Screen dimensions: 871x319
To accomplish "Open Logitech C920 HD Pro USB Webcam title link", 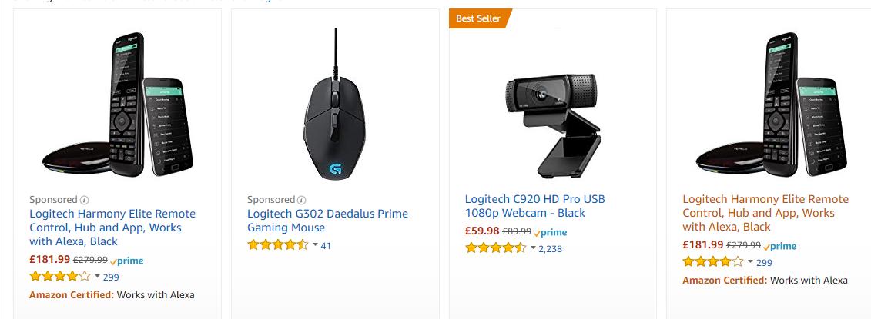I will pos(535,206).
